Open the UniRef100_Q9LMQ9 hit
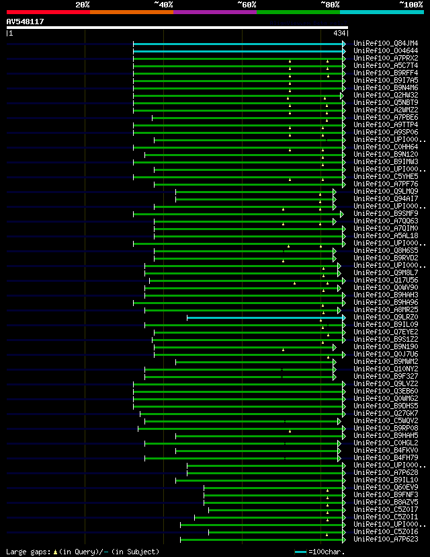Screen dimensions: 430x557 pyautogui.click(x=386, y=192)
